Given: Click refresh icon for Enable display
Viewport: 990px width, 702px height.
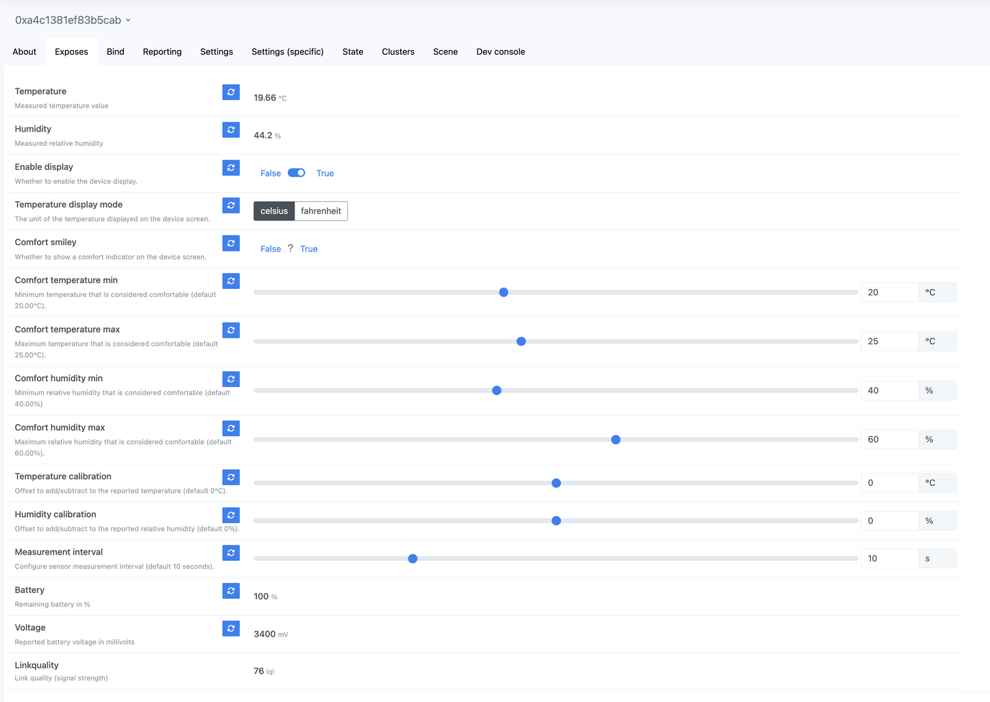Looking at the screenshot, I should tap(231, 168).
